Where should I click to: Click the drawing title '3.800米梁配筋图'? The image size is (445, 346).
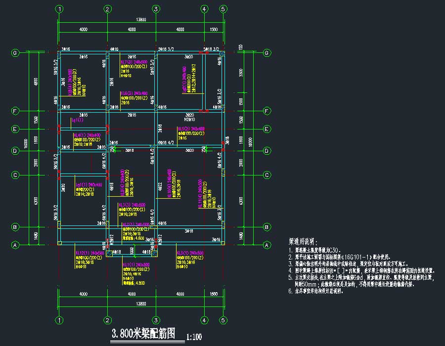coord(143,333)
